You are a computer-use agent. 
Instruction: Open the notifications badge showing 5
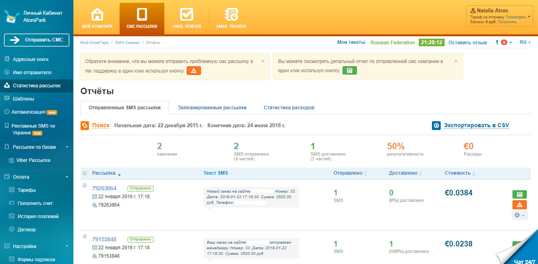click(x=504, y=42)
